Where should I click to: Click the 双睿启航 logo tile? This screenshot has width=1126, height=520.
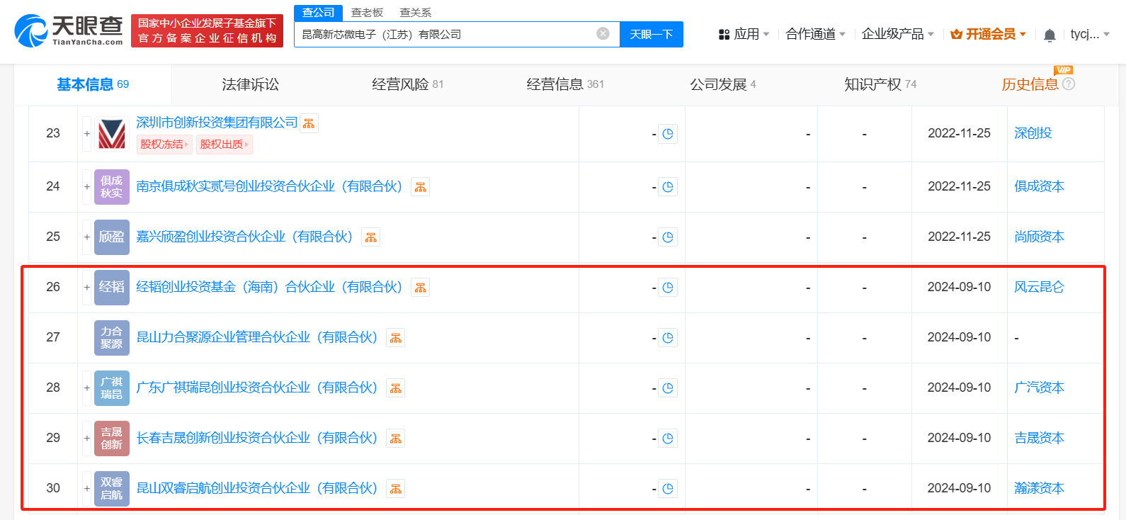pos(112,489)
